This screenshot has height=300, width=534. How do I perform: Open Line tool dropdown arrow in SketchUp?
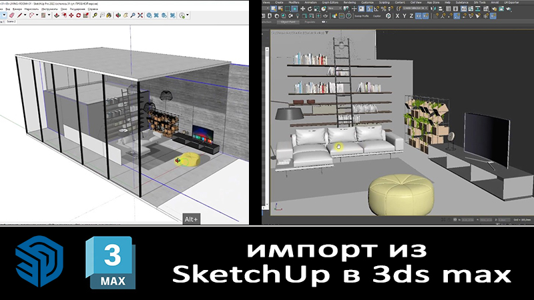(25, 15)
